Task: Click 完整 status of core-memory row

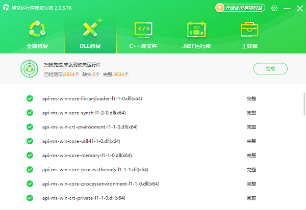Action: 251,155
